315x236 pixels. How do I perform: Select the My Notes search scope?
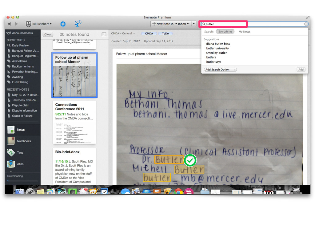[245, 32]
